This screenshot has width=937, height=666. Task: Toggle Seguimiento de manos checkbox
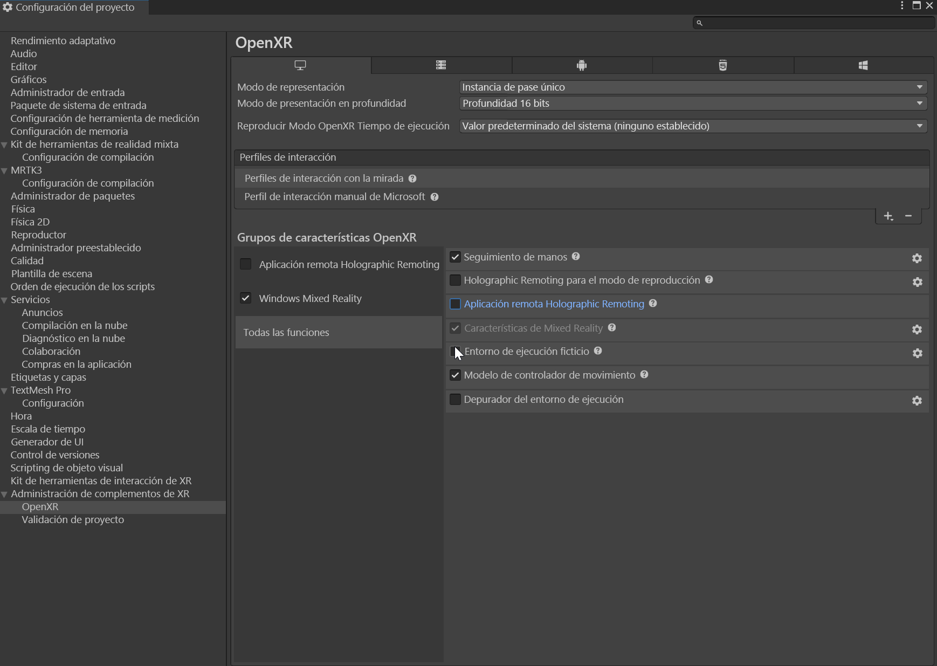455,257
